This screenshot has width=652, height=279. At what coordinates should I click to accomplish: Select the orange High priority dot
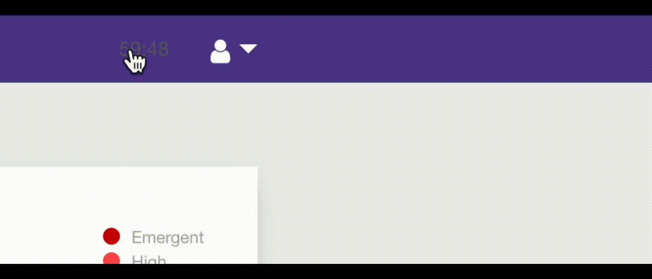click(x=111, y=258)
